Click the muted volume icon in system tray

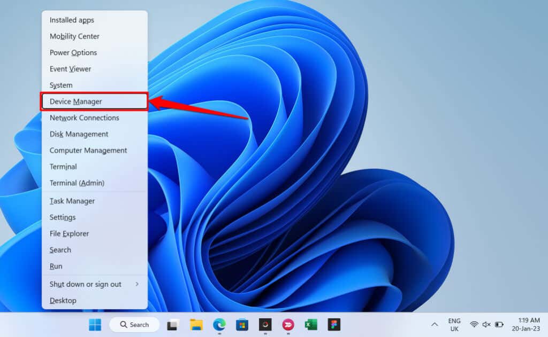pos(486,324)
